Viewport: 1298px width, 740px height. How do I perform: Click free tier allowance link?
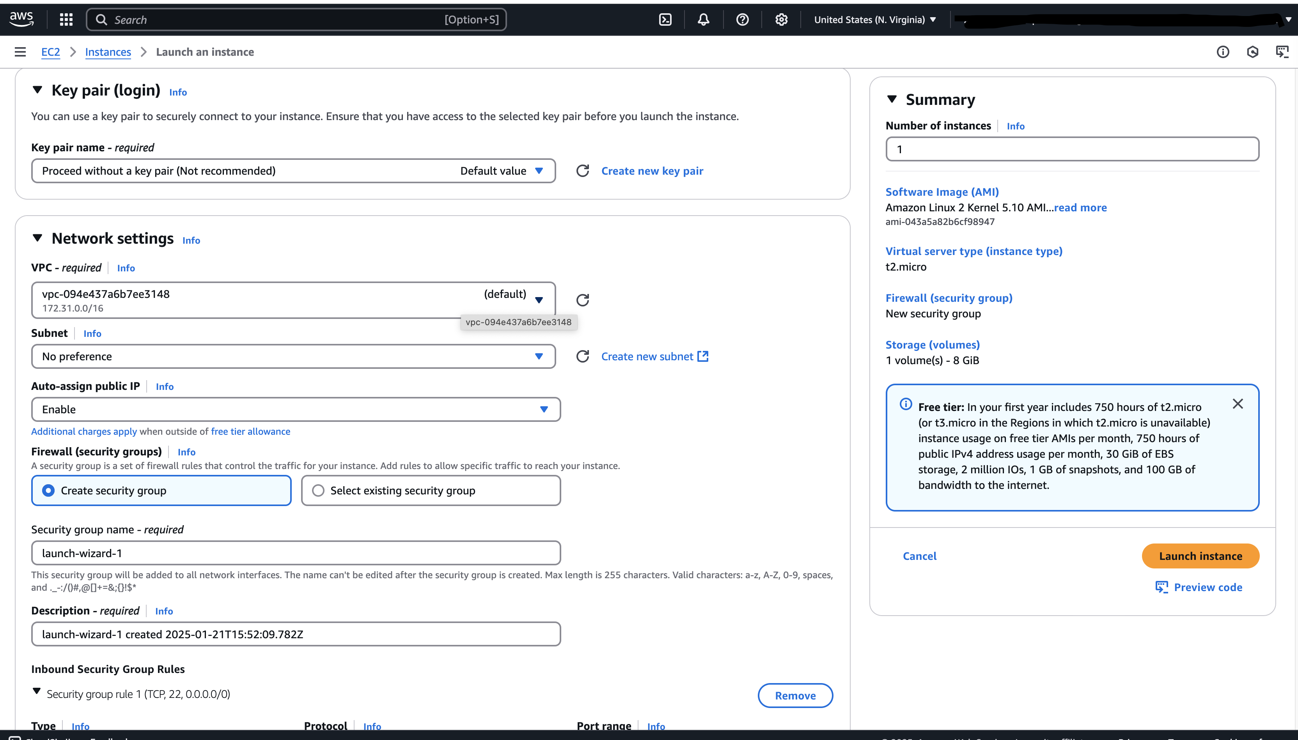click(251, 431)
